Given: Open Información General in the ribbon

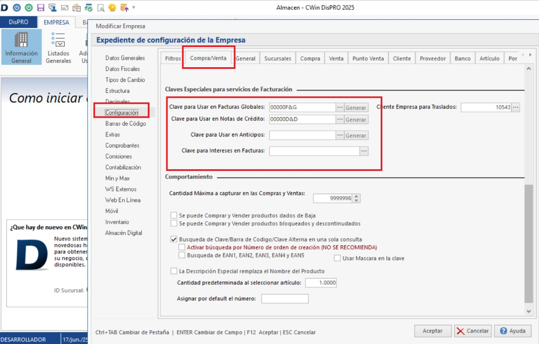Looking at the screenshot, I should pyautogui.click(x=21, y=47).
